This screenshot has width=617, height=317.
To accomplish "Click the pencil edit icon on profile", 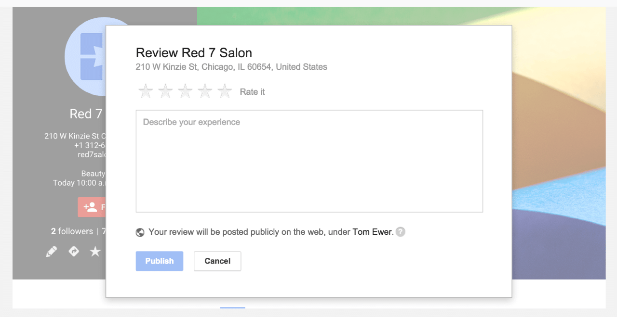I will coord(52,251).
